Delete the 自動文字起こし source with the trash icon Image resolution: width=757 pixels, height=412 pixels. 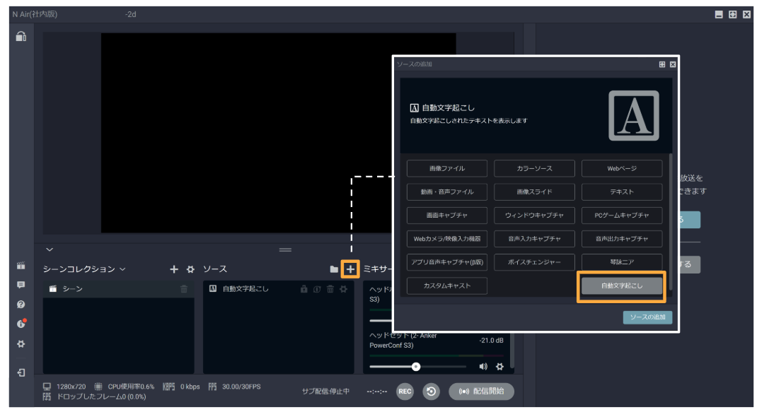330,288
